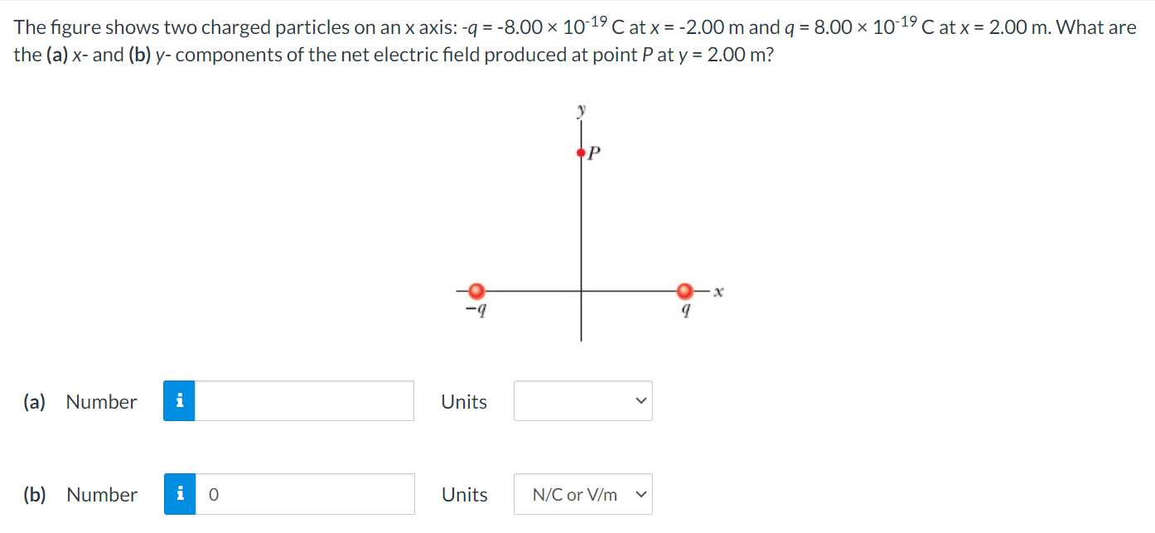Click the Number label for part (b)
The width and height of the screenshot is (1155, 533).
(x=101, y=494)
